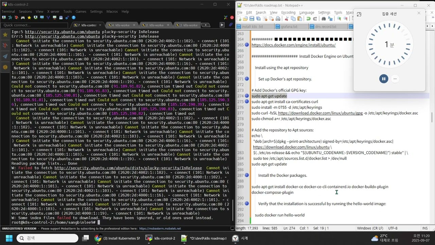Click the Redo arrow in Notepad++ toolbar
The width and height of the screenshot is (435, 245).
pyautogui.click(x=315, y=18)
